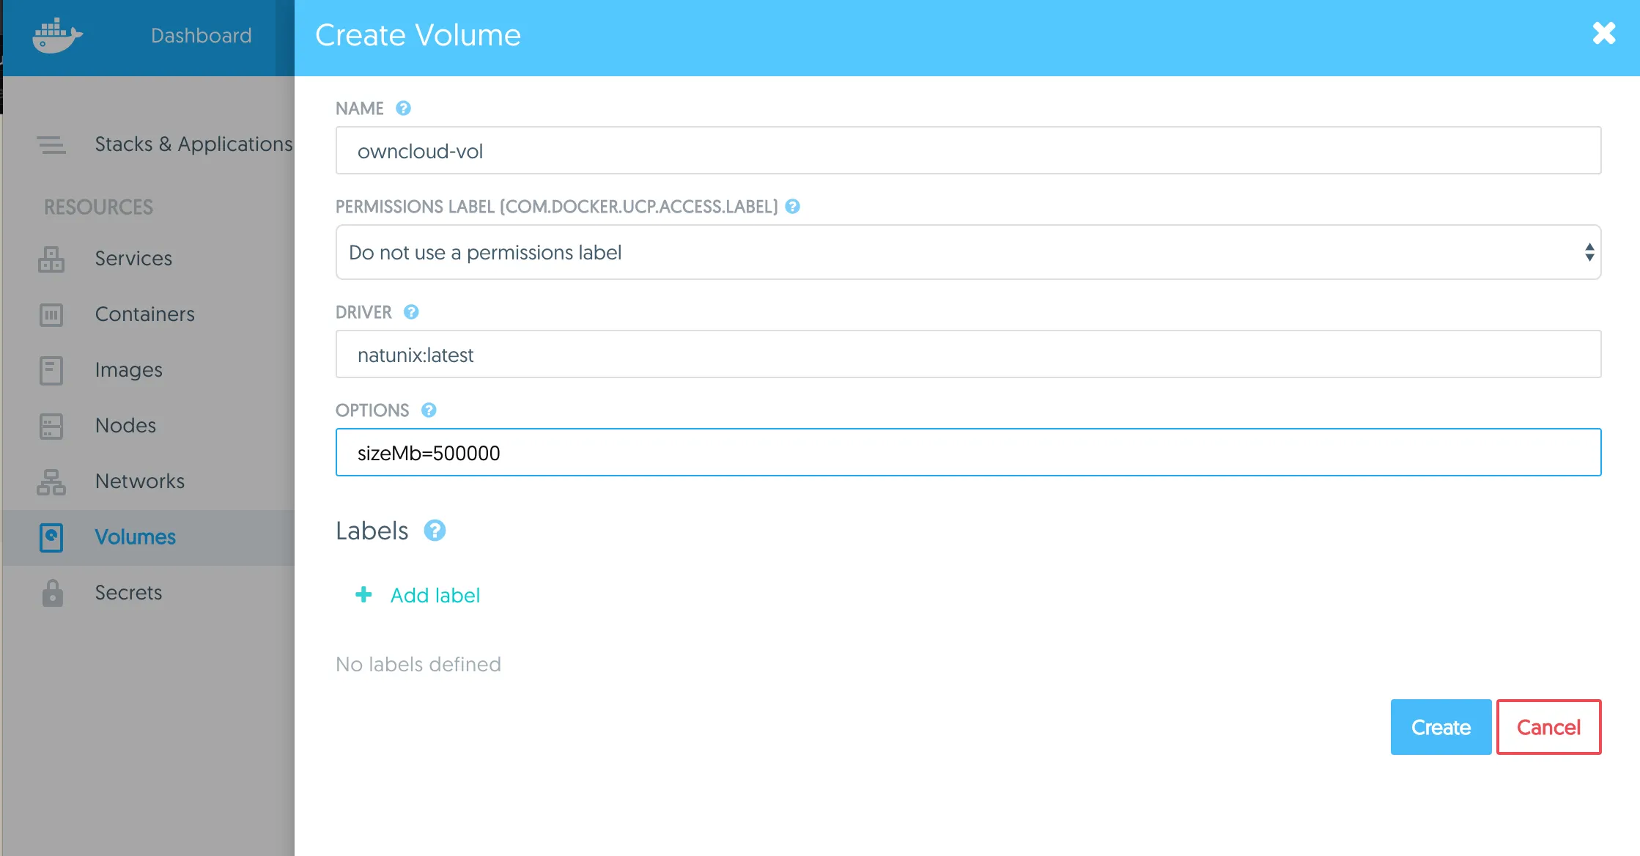Click the "No labels defined" text
The width and height of the screenshot is (1640, 856).
pos(418,664)
